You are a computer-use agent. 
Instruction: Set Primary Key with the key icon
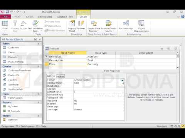[15, 26]
